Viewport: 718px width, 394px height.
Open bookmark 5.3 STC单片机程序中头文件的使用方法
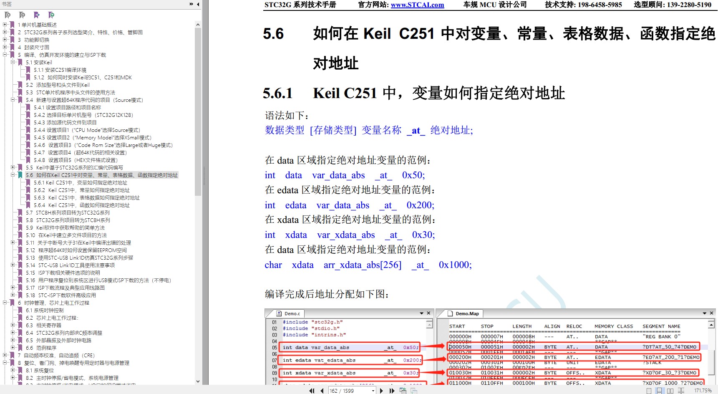click(71, 93)
